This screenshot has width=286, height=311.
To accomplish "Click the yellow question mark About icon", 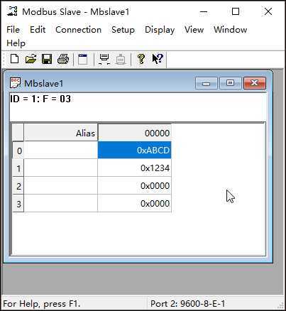I will [141, 59].
